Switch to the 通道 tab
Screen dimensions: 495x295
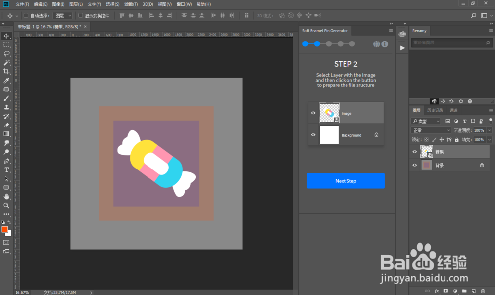453,110
